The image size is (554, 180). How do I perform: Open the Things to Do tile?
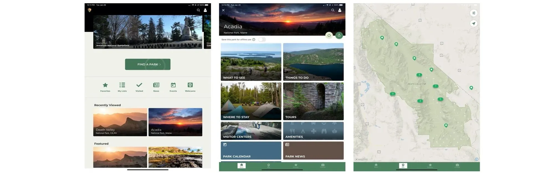pyautogui.click(x=313, y=62)
